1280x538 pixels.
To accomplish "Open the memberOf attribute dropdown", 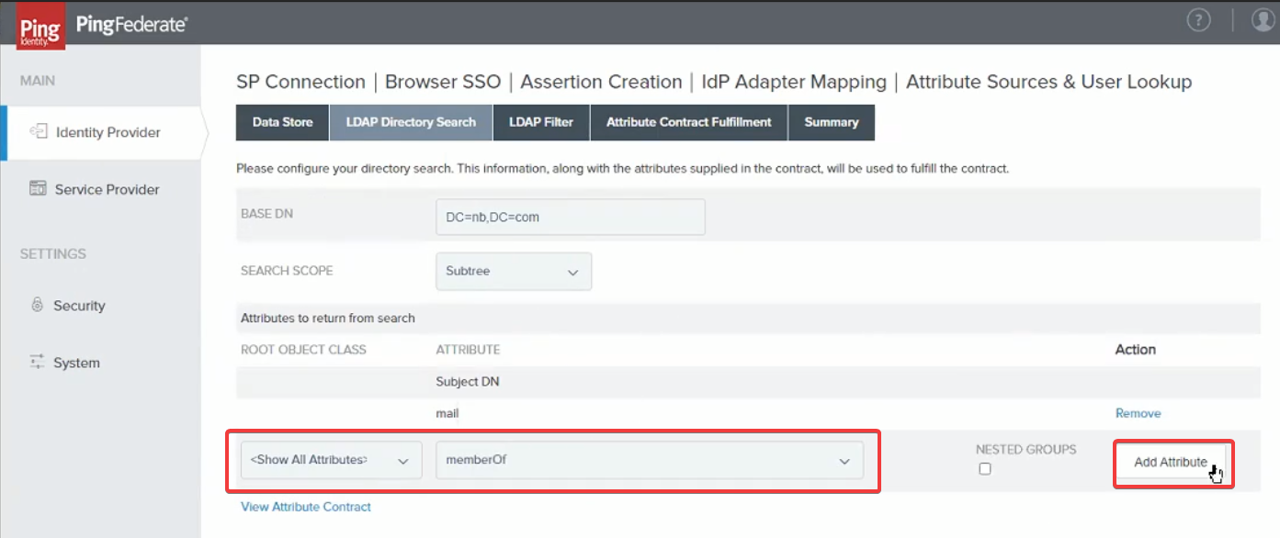I will pyautogui.click(x=649, y=460).
